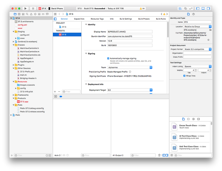Screen dimensions: 222x171
Task: Open the Indent Using Spaces dropdown
Action: 197,66
